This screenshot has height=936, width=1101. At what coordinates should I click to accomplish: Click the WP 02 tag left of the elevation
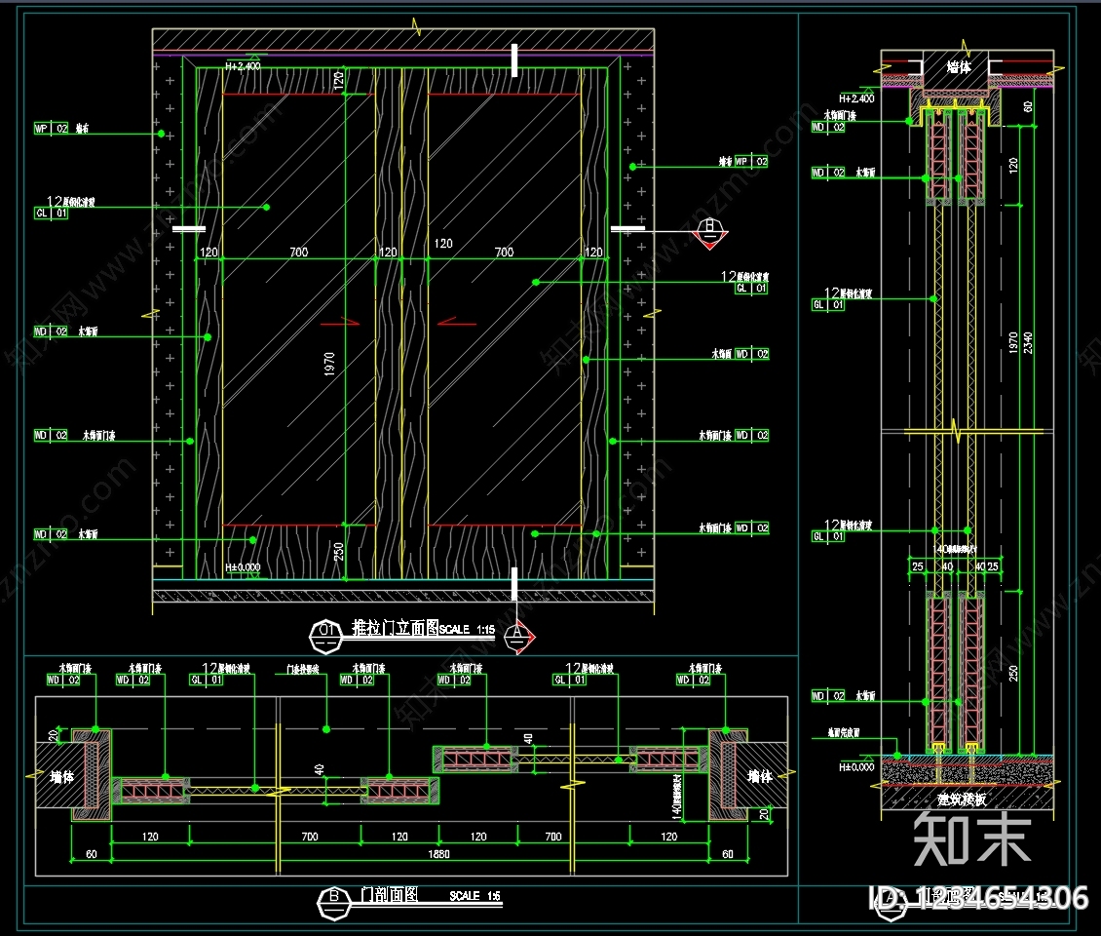click(x=52, y=128)
